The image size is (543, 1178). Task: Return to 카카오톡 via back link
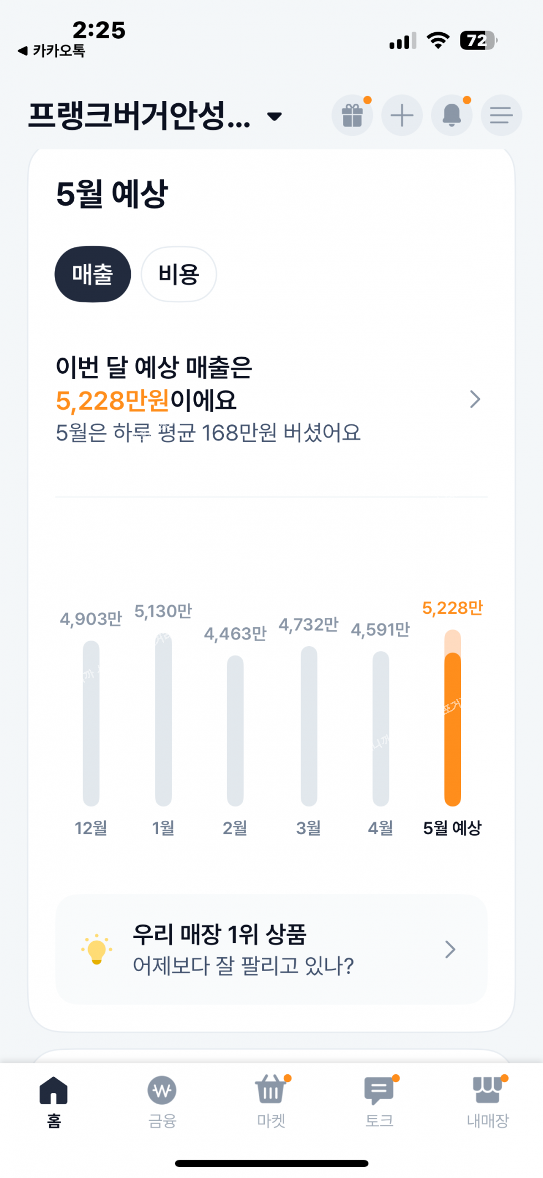pyautogui.click(x=52, y=51)
